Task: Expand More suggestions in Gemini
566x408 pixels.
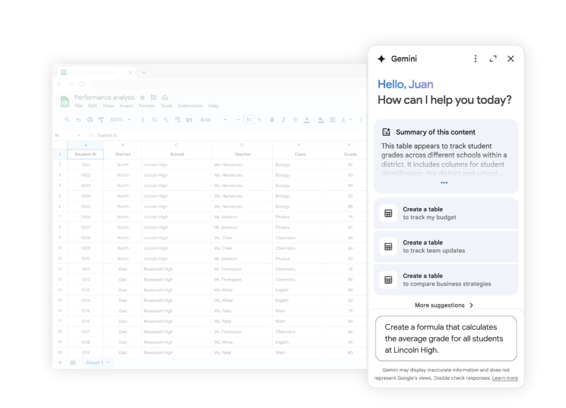Action: (444, 305)
